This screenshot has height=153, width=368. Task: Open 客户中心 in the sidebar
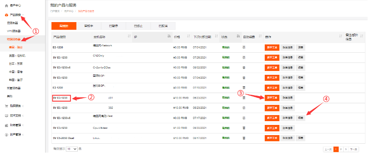(15, 6)
